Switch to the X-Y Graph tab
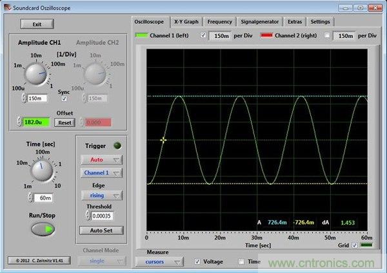 (186, 21)
